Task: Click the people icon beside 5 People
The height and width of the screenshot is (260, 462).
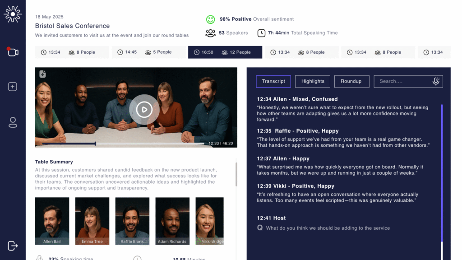Action: click(148, 52)
